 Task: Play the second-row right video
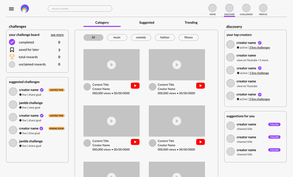click(x=177, y=121)
